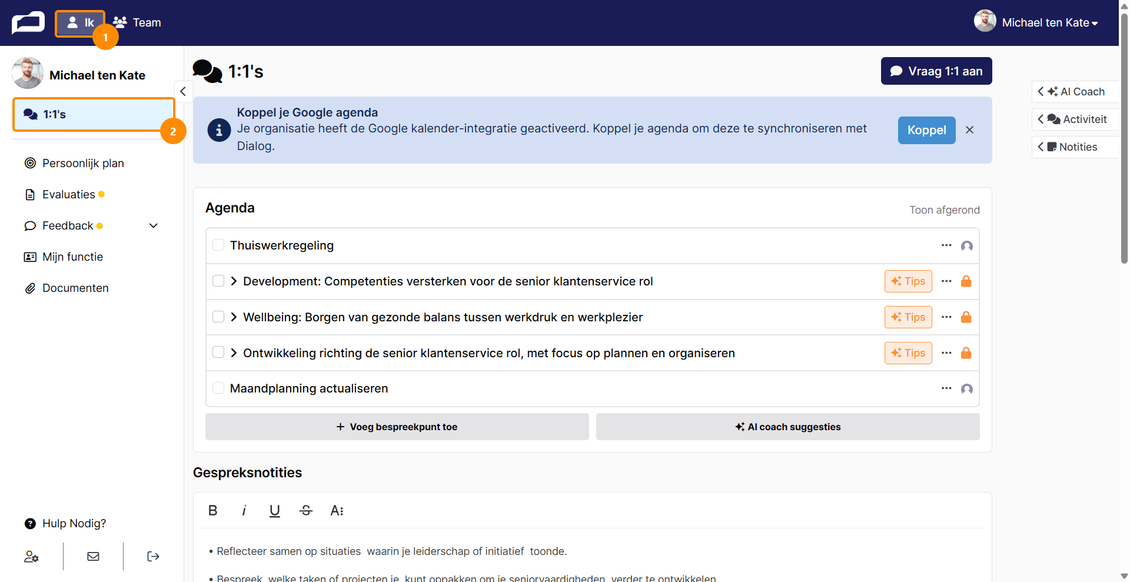The image size is (1130, 582).
Task: Click AI coach suggesties button
Action: [x=787, y=427]
